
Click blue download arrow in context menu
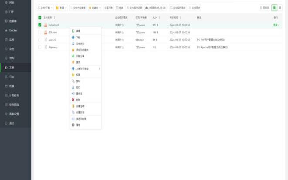click(x=73, y=37)
